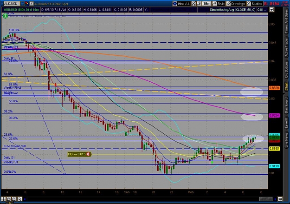This screenshot has height=204, width=290.
Task: Click the Weekly S1 level label
Action: point(11,162)
